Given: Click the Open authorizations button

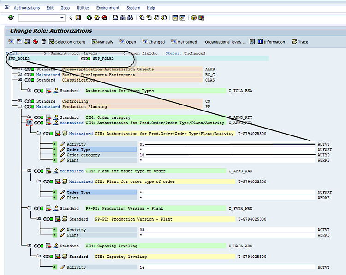Looking at the screenshot, I should point(128,41).
